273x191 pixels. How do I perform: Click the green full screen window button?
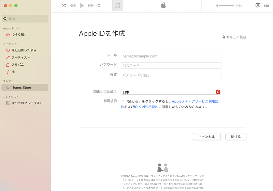coord(16,6)
